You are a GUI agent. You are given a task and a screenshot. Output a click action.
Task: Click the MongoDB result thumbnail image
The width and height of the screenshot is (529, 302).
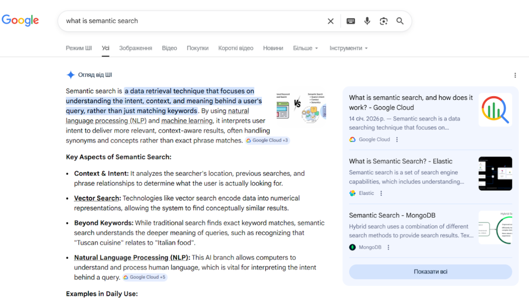(x=495, y=228)
